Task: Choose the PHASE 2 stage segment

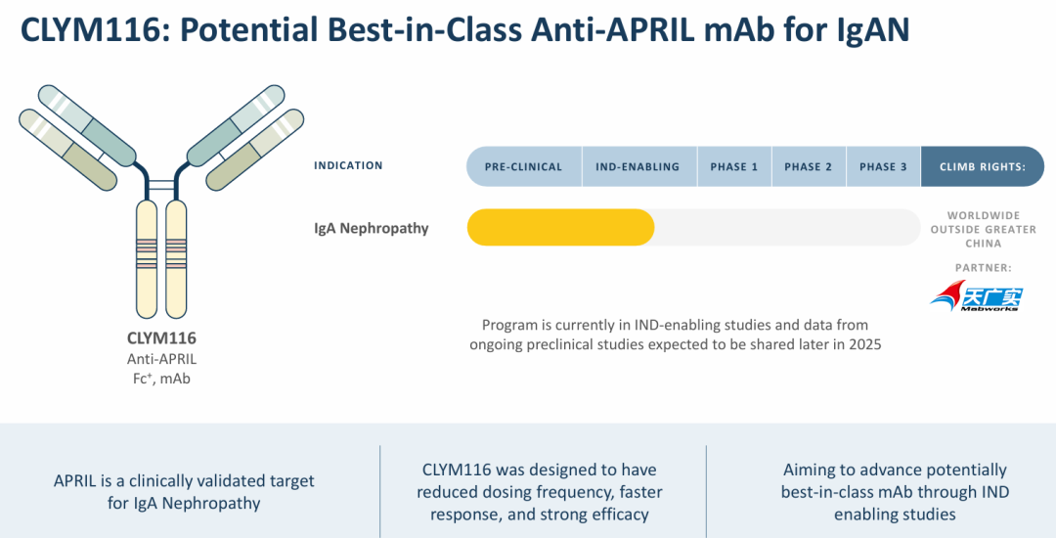Action: pyautogui.click(x=809, y=166)
